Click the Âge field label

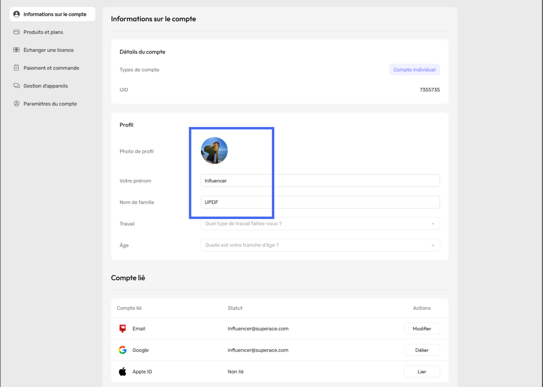124,245
